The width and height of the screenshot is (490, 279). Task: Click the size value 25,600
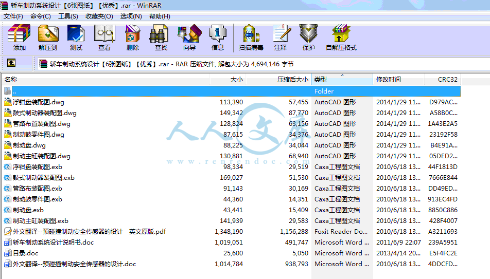[x=233, y=253]
